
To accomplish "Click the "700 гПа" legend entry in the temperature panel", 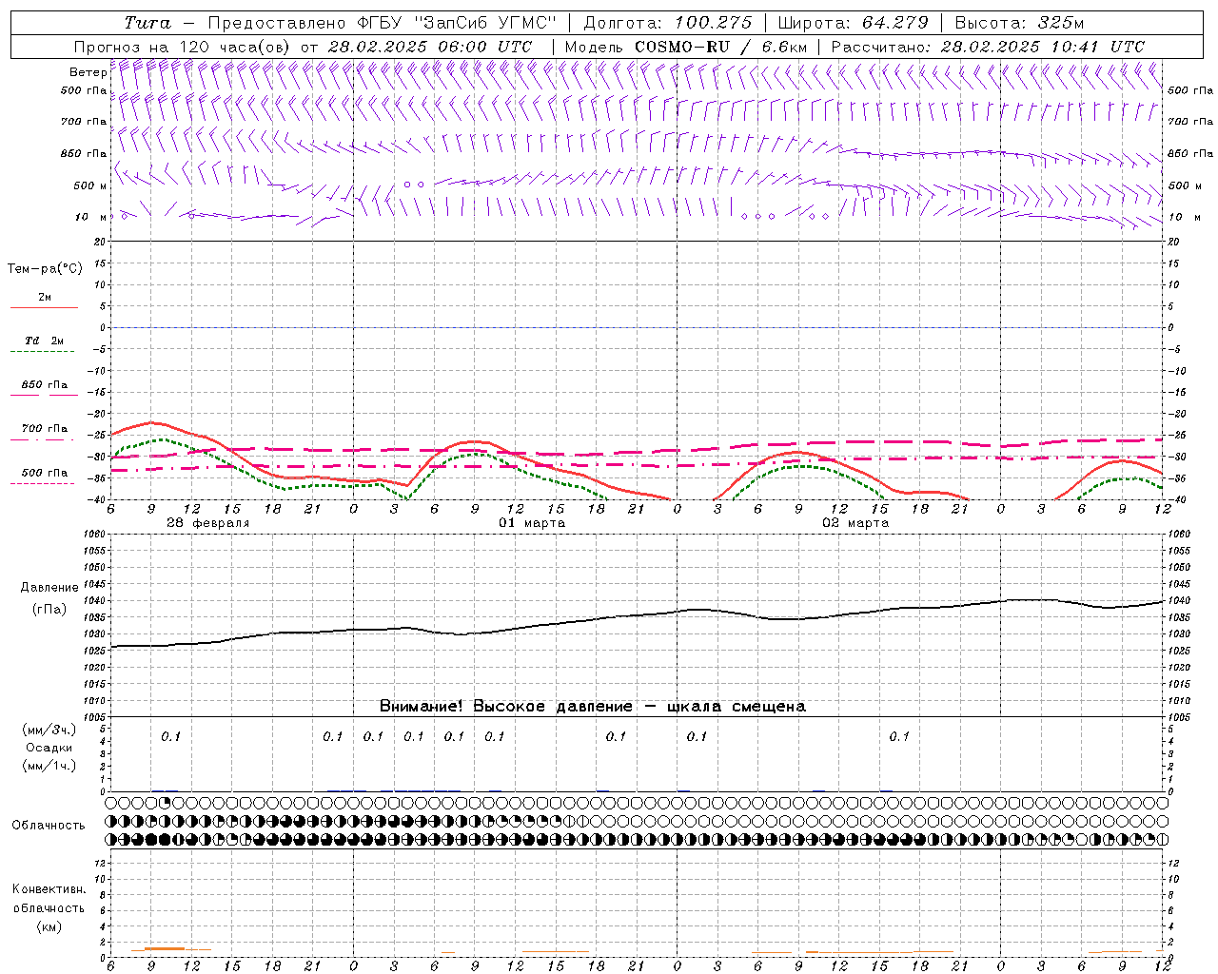I will pos(45,428).
